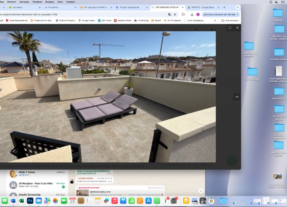Expand the Chrome three-dot menu
Image resolution: width=287 pixels, height=207 pixels.
click(x=238, y=14)
